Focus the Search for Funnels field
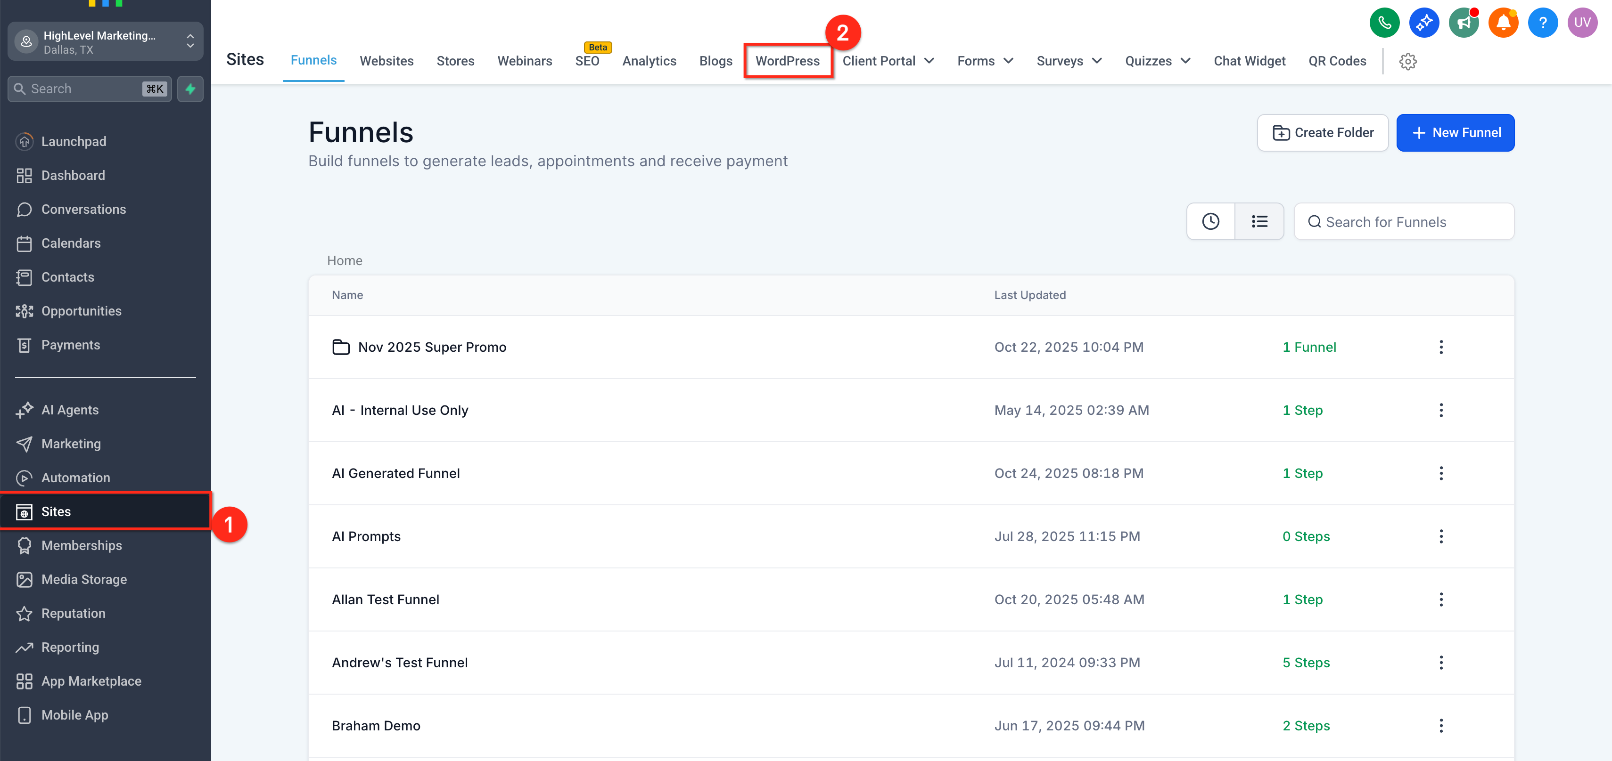This screenshot has height=761, width=1612. point(1404,221)
